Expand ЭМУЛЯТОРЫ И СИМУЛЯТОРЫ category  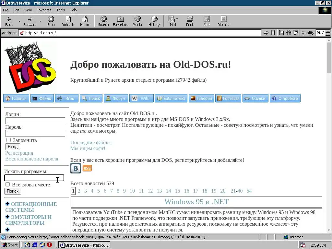7,217
